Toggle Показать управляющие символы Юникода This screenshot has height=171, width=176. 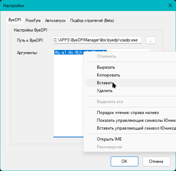[x=131, y=120]
